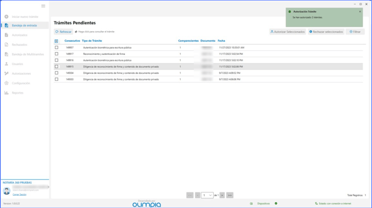Image resolution: width=372 pixels, height=208 pixels.
Task: Click the Rechazados document icon
Action: coord(6,44)
